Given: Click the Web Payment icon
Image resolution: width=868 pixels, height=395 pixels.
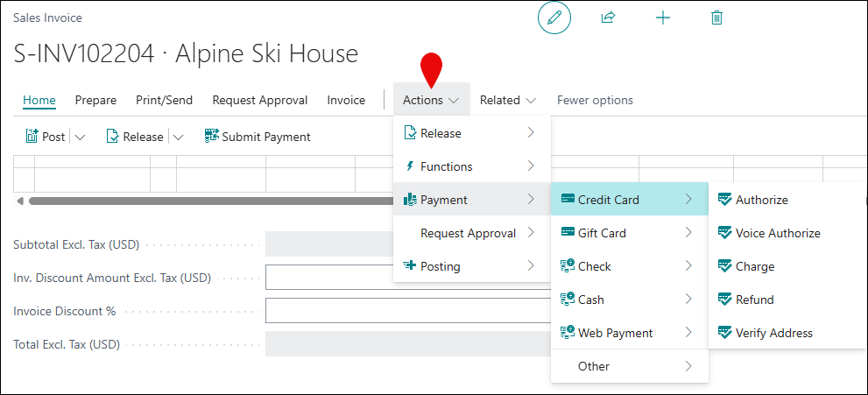Looking at the screenshot, I should (x=568, y=332).
